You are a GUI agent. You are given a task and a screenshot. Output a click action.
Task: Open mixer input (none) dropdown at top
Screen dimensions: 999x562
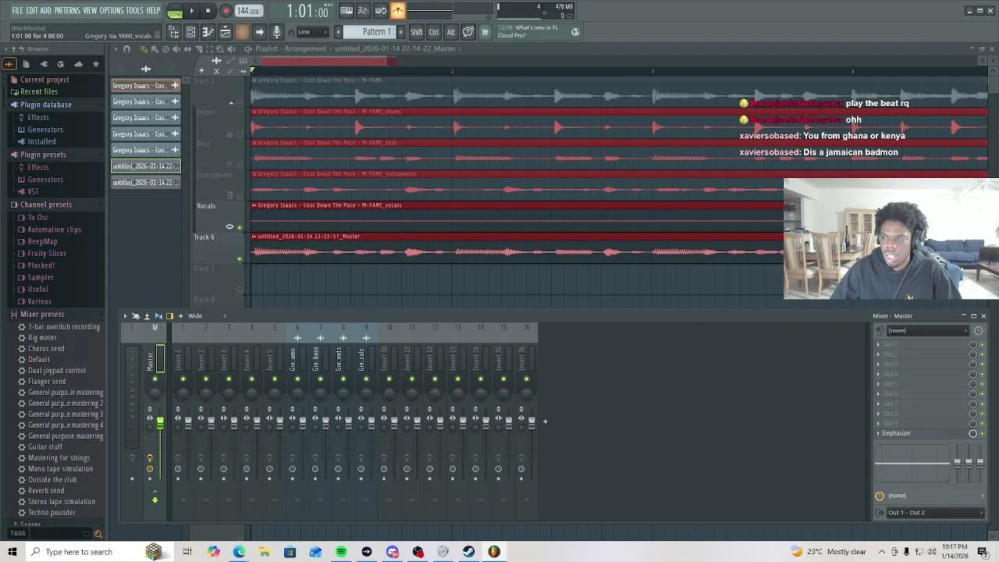(x=926, y=330)
